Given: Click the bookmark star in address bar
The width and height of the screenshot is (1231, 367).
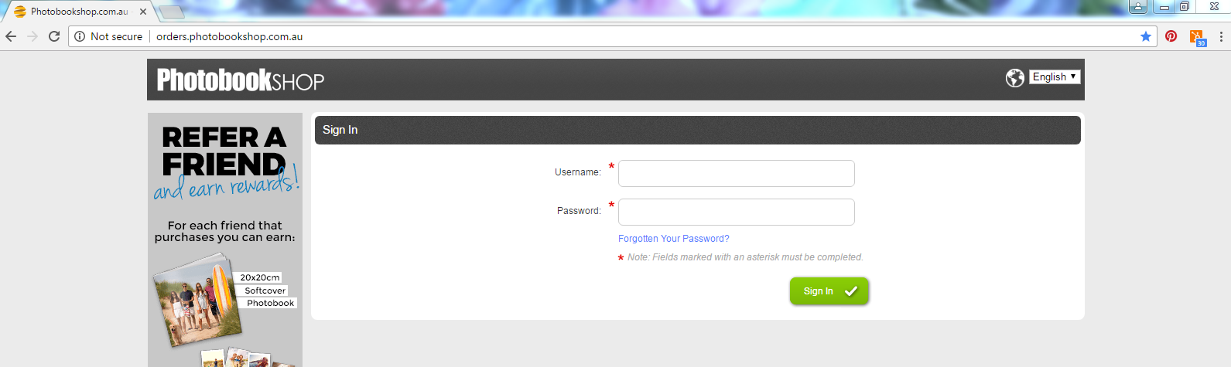Looking at the screenshot, I should click(x=1146, y=36).
